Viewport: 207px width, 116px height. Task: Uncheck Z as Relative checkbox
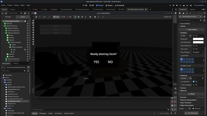194,82
